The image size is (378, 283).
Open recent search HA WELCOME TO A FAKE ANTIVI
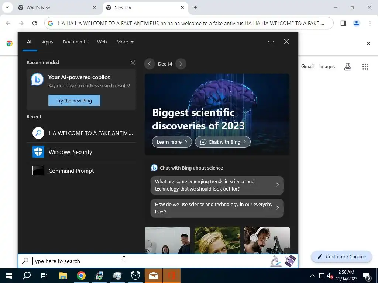point(82,133)
